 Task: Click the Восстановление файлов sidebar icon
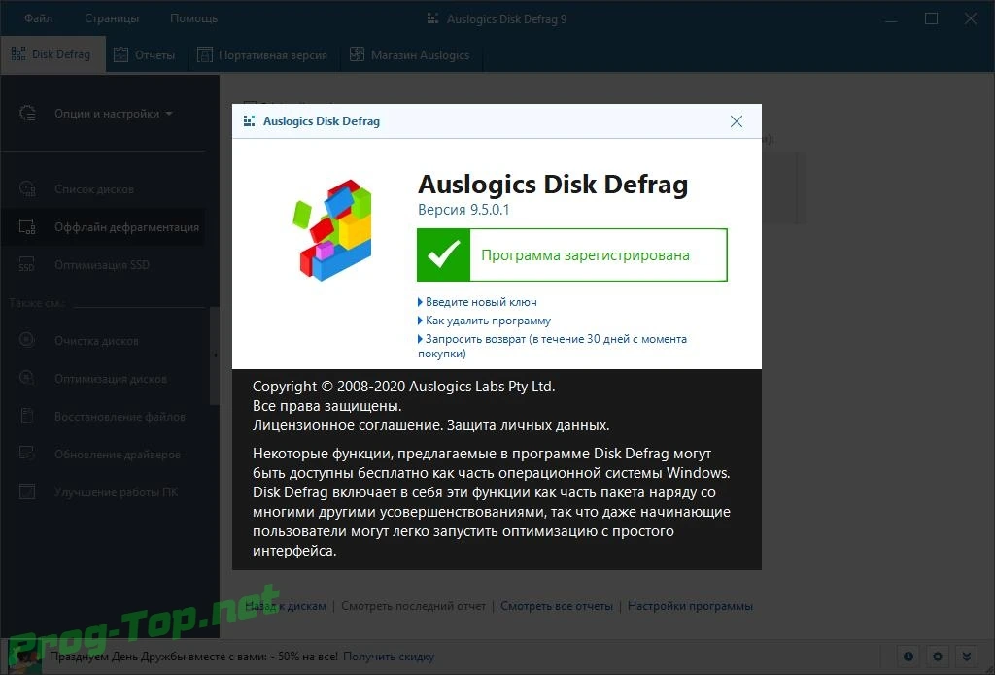click(x=26, y=416)
